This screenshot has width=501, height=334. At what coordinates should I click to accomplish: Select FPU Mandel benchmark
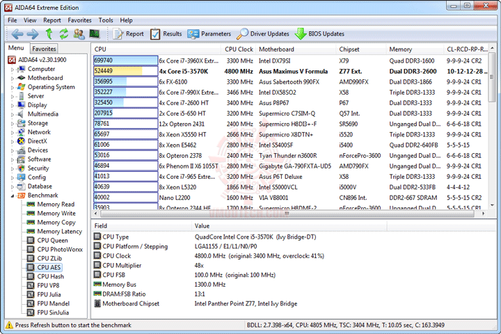point(54,303)
